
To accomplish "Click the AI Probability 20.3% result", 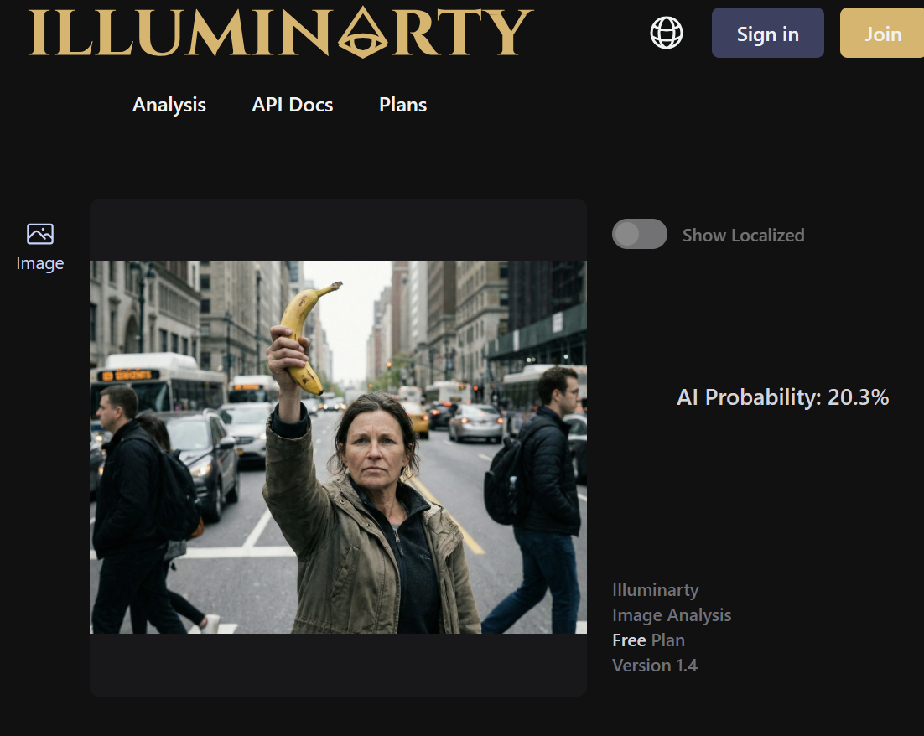I will (x=782, y=397).
